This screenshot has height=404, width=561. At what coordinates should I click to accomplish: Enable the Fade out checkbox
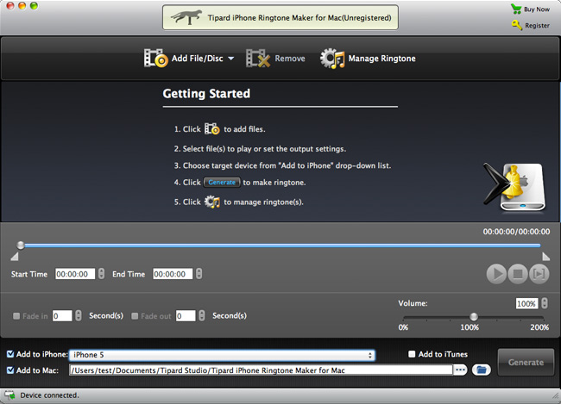pyautogui.click(x=135, y=316)
